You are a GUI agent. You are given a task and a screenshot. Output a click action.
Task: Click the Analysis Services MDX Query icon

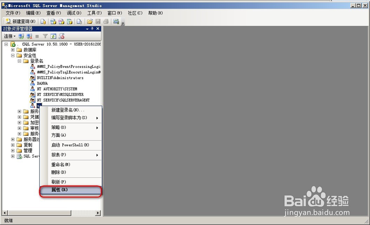click(53, 22)
